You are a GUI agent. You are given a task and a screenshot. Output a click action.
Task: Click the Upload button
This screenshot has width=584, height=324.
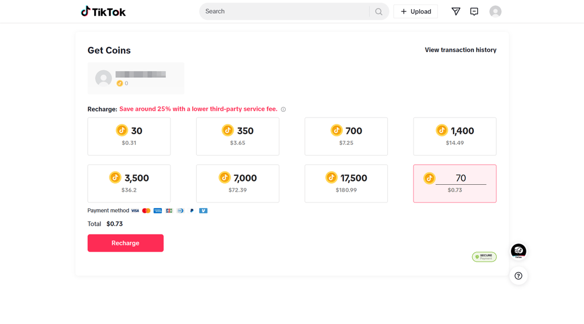pos(416,11)
